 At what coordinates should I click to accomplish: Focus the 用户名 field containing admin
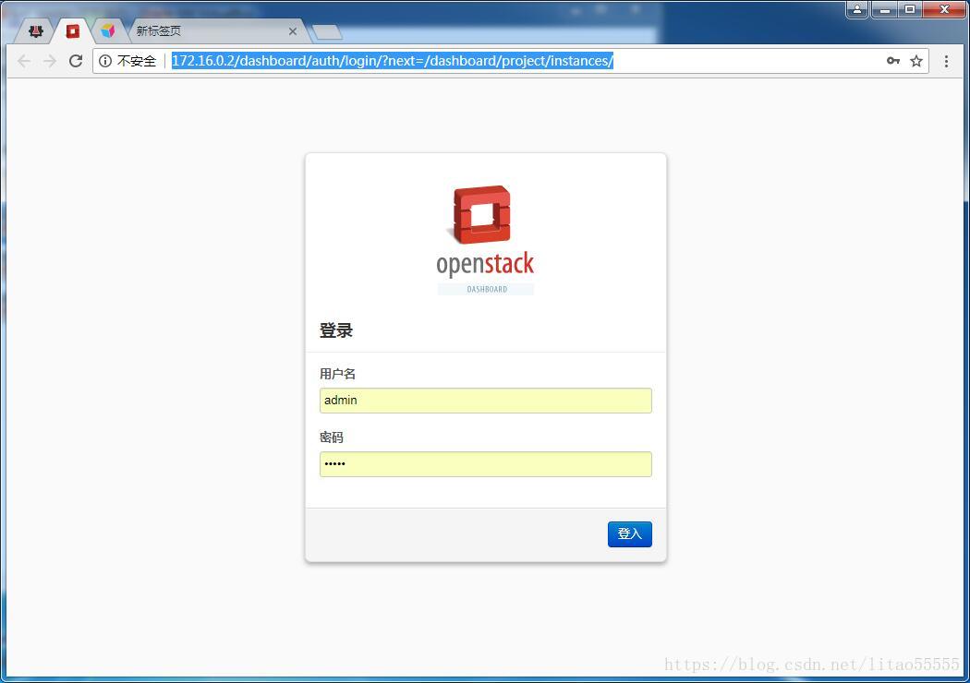point(486,401)
